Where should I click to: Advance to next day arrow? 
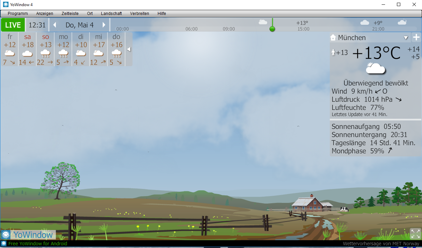104,25
